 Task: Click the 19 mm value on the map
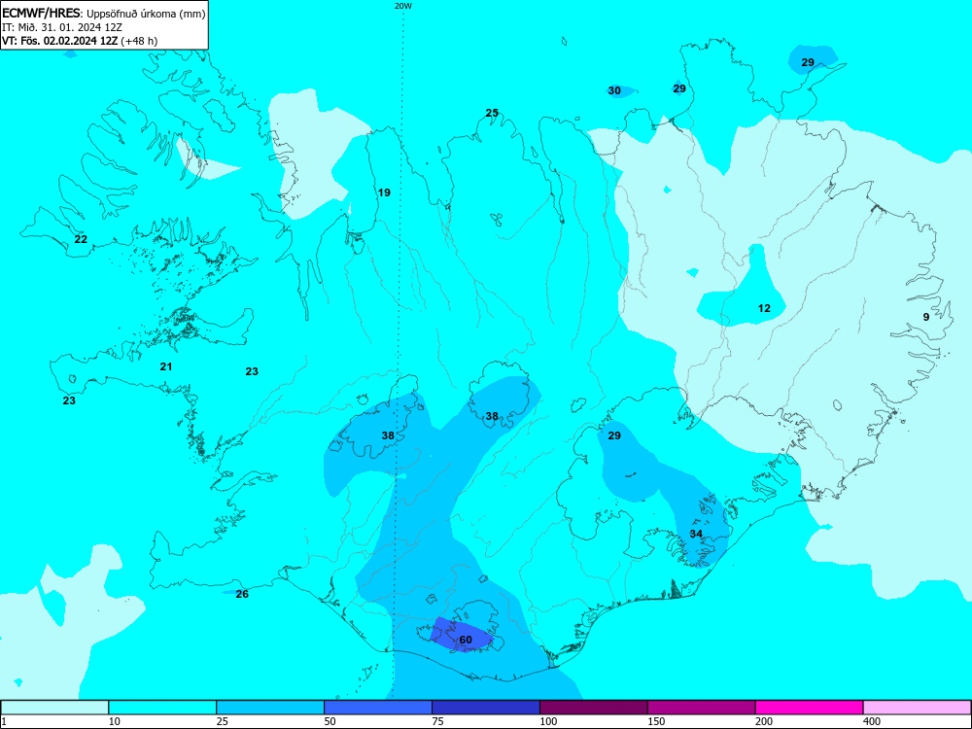tap(384, 192)
